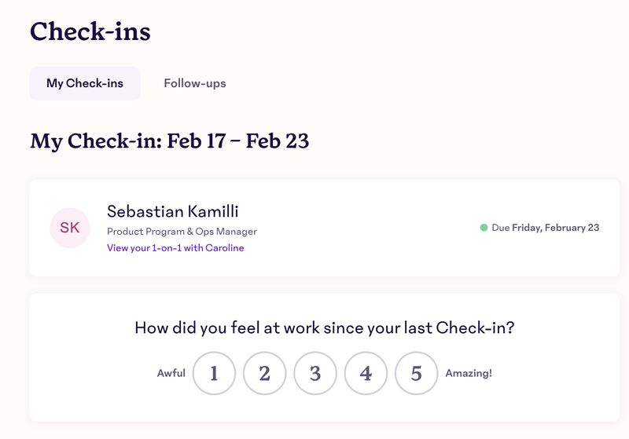Image resolution: width=629 pixels, height=439 pixels.
Task: Click the word Friday in the due date
Action: [x=528, y=228]
